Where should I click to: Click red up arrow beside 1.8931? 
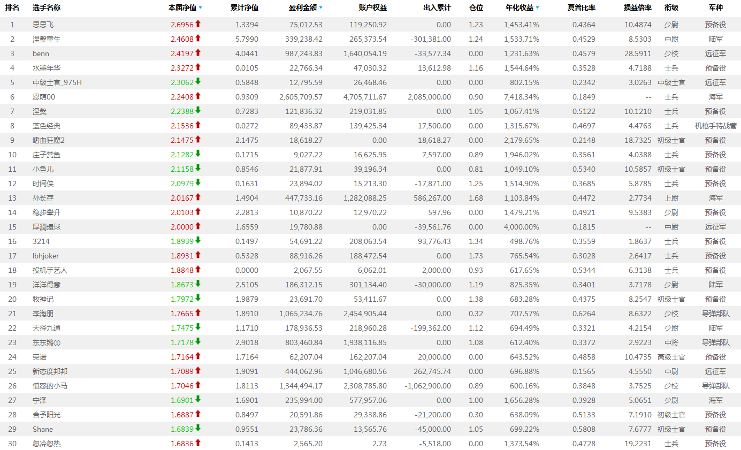point(198,255)
